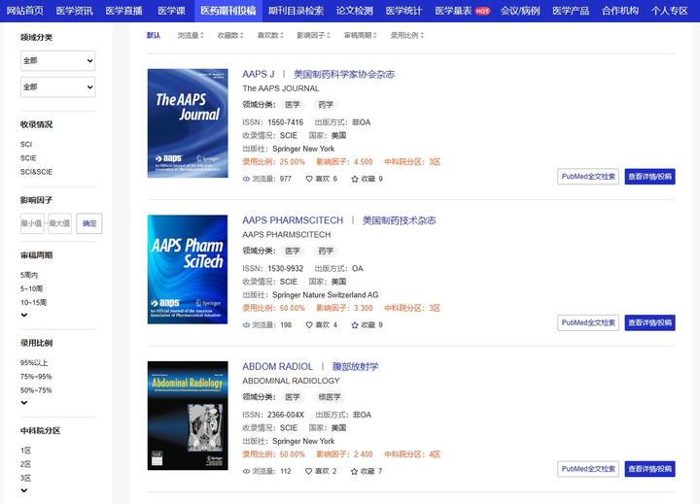Filter acceptance rate 75%~95%
This screenshot has width=700, height=504.
(36, 377)
